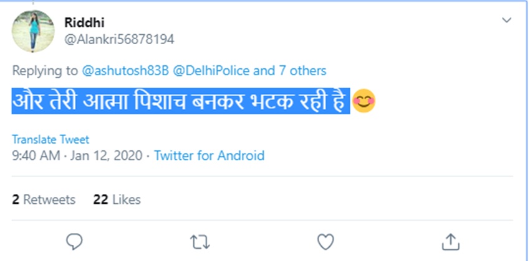Screen dimensions: 530x261
Task: Open the Share tweet icon
Action: pyautogui.click(x=451, y=241)
